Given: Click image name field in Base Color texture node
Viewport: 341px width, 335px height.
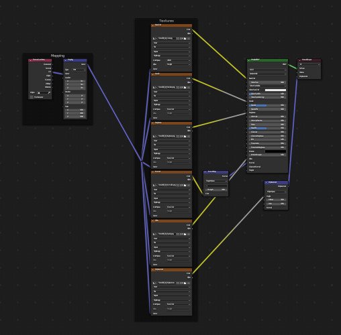Looking at the screenshot, I should [x=166, y=38].
